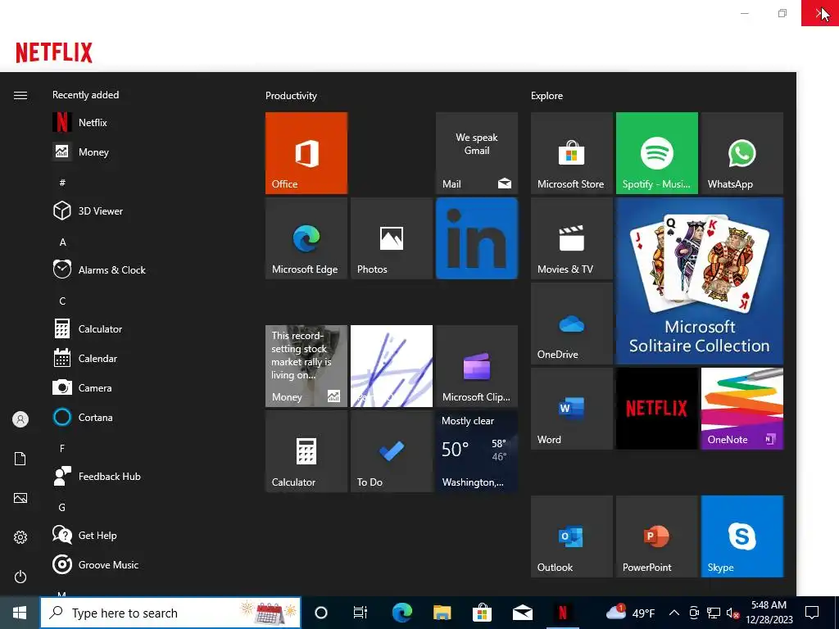Screen dimensions: 839x629
Task: Open the Money news live tile
Action: pyautogui.click(x=306, y=366)
